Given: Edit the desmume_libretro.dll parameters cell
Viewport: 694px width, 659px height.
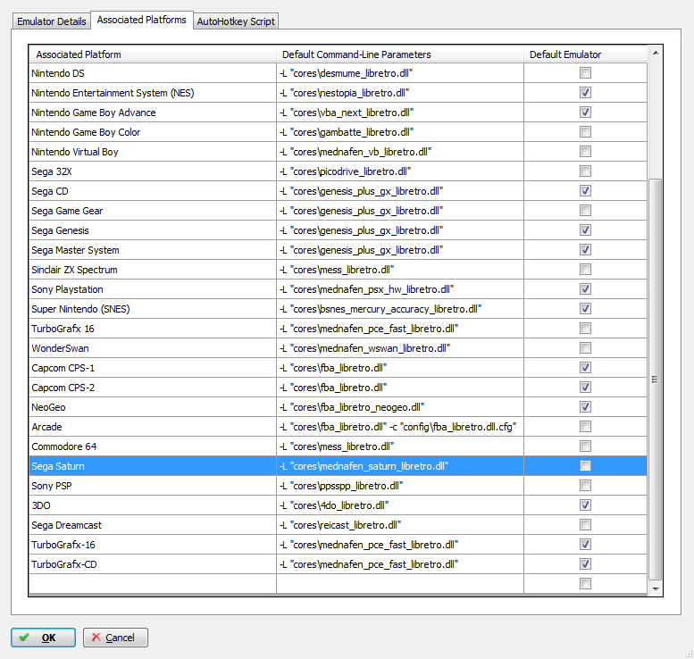Looking at the screenshot, I should pos(400,73).
